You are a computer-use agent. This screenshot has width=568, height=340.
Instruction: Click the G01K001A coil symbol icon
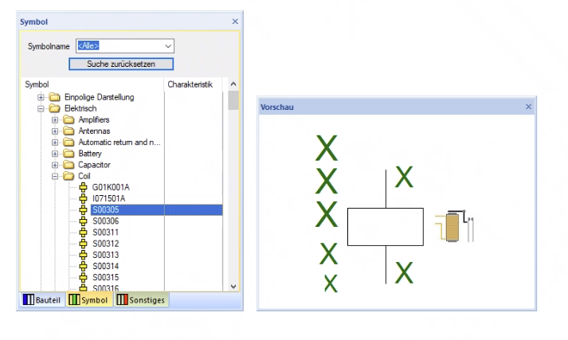point(83,187)
